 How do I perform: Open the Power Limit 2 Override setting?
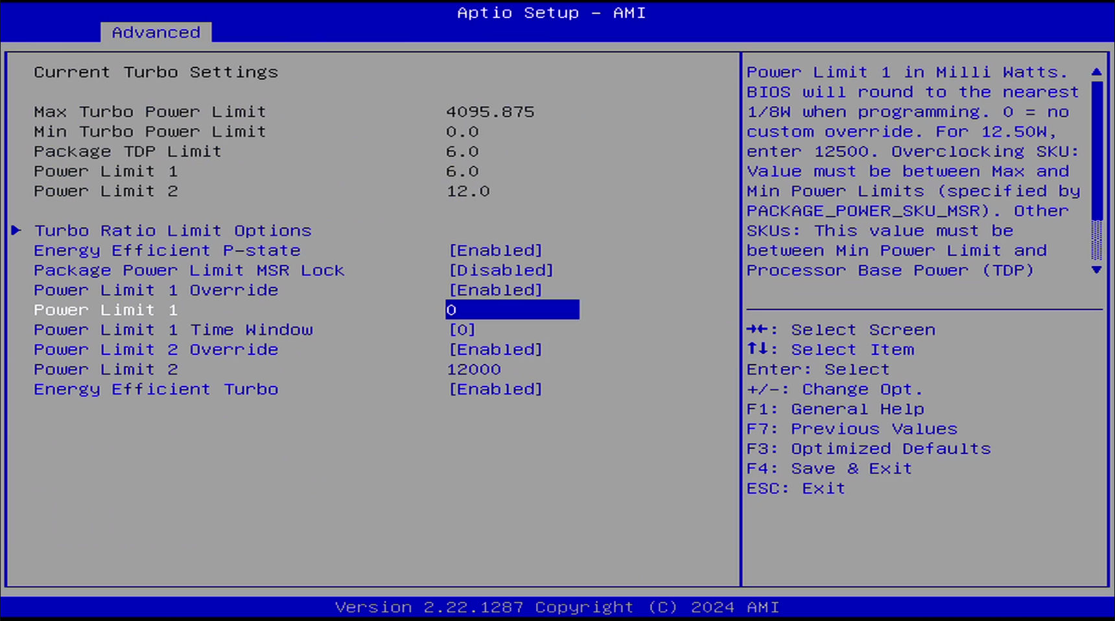pyautogui.click(x=156, y=349)
